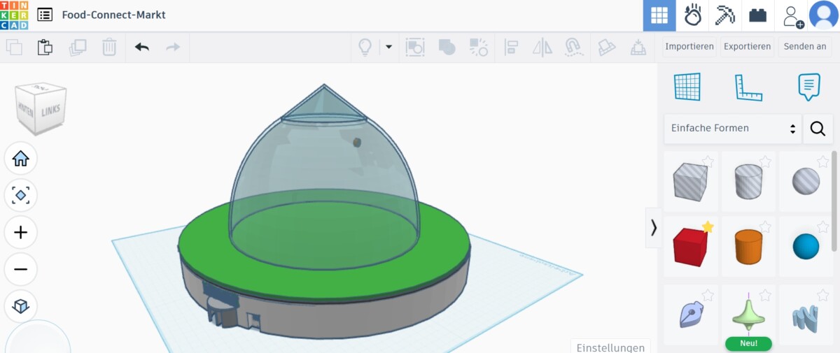Favorite the scribble shape star
The width and height of the screenshot is (840, 353).
pos(708,295)
